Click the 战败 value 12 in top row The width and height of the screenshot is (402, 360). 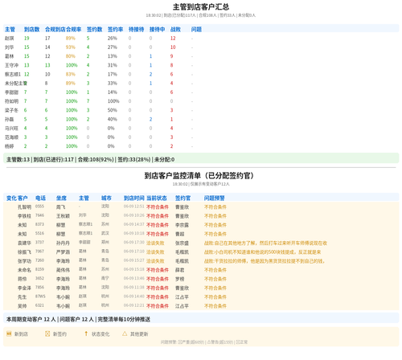click(x=173, y=39)
